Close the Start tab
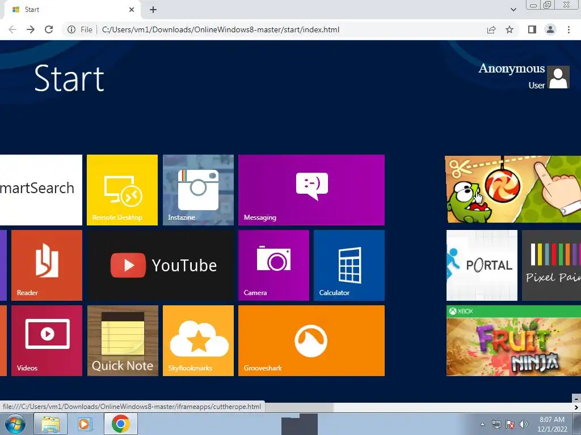 pos(132,10)
